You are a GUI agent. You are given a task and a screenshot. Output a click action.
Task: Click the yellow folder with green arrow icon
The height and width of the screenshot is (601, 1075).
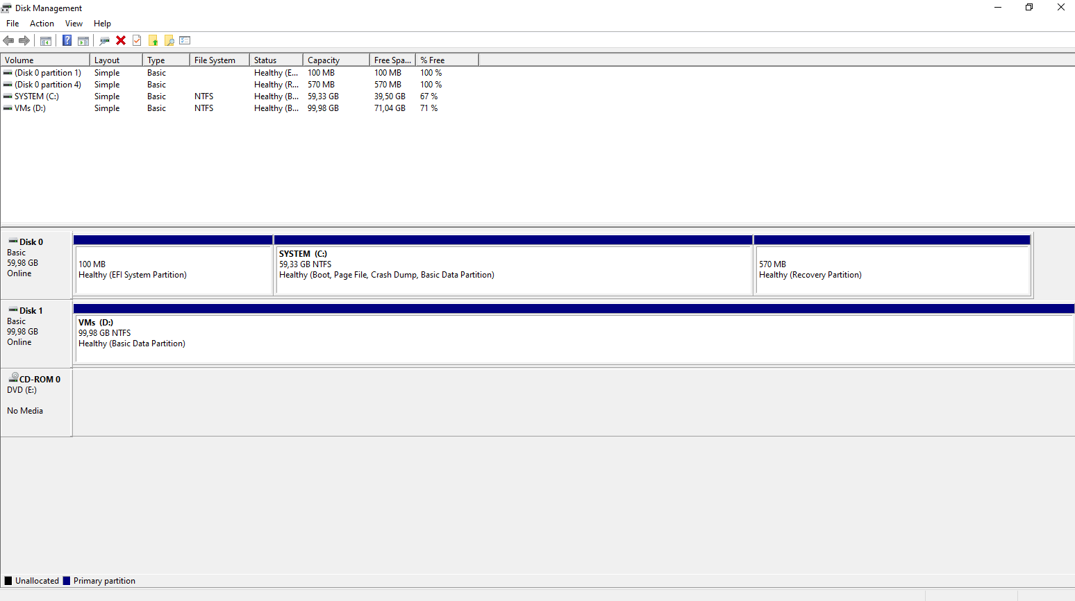point(153,40)
